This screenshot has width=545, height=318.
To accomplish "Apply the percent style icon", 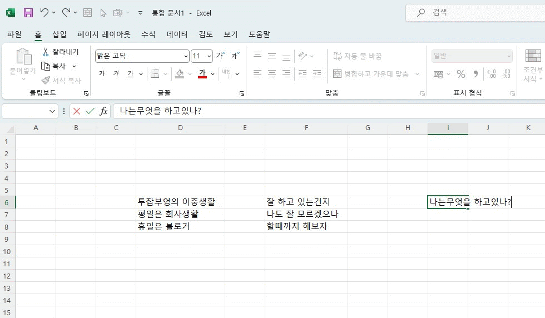I will (x=461, y=74).
